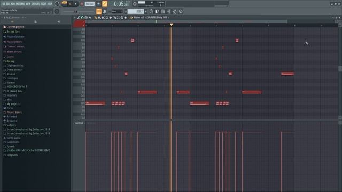Click the piano roll horizontal scrollbar
Screen dimensions: 342x192
(186, 21)
